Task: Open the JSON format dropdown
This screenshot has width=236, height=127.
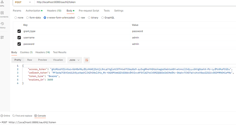Action: (75, 60)
